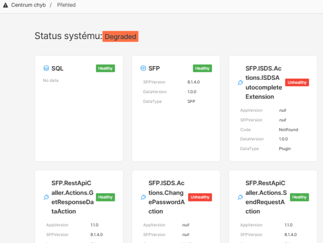Click the orange Degraded system status badge
Screen dimensions: 323x243
tap(120, 36)
